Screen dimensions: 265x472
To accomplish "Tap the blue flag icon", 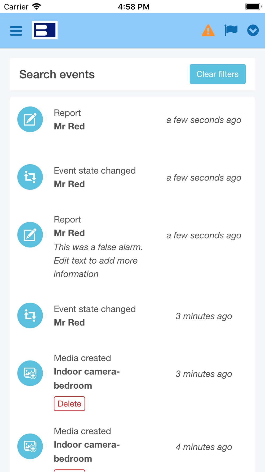I will [x=231, y=30].
